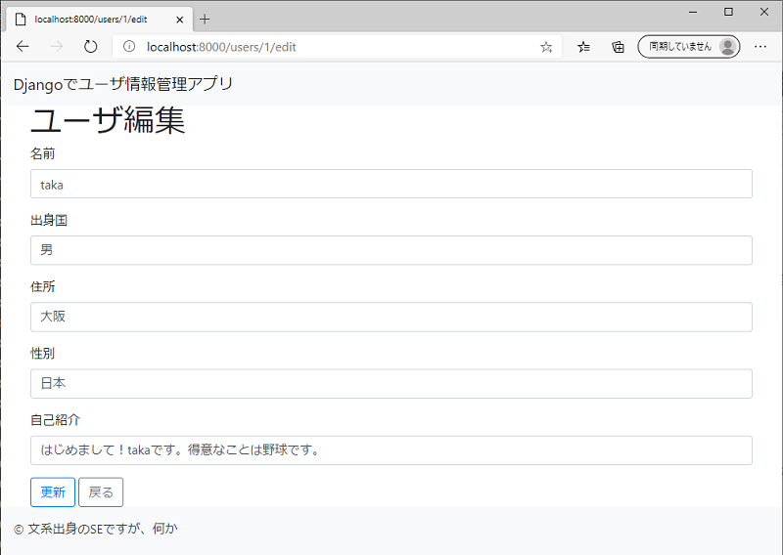Image resolution: width=783 pixels, height=555 pixels.
Task: Close the localhost:8000/users/1/edit tab
Action: click(180, 20)
